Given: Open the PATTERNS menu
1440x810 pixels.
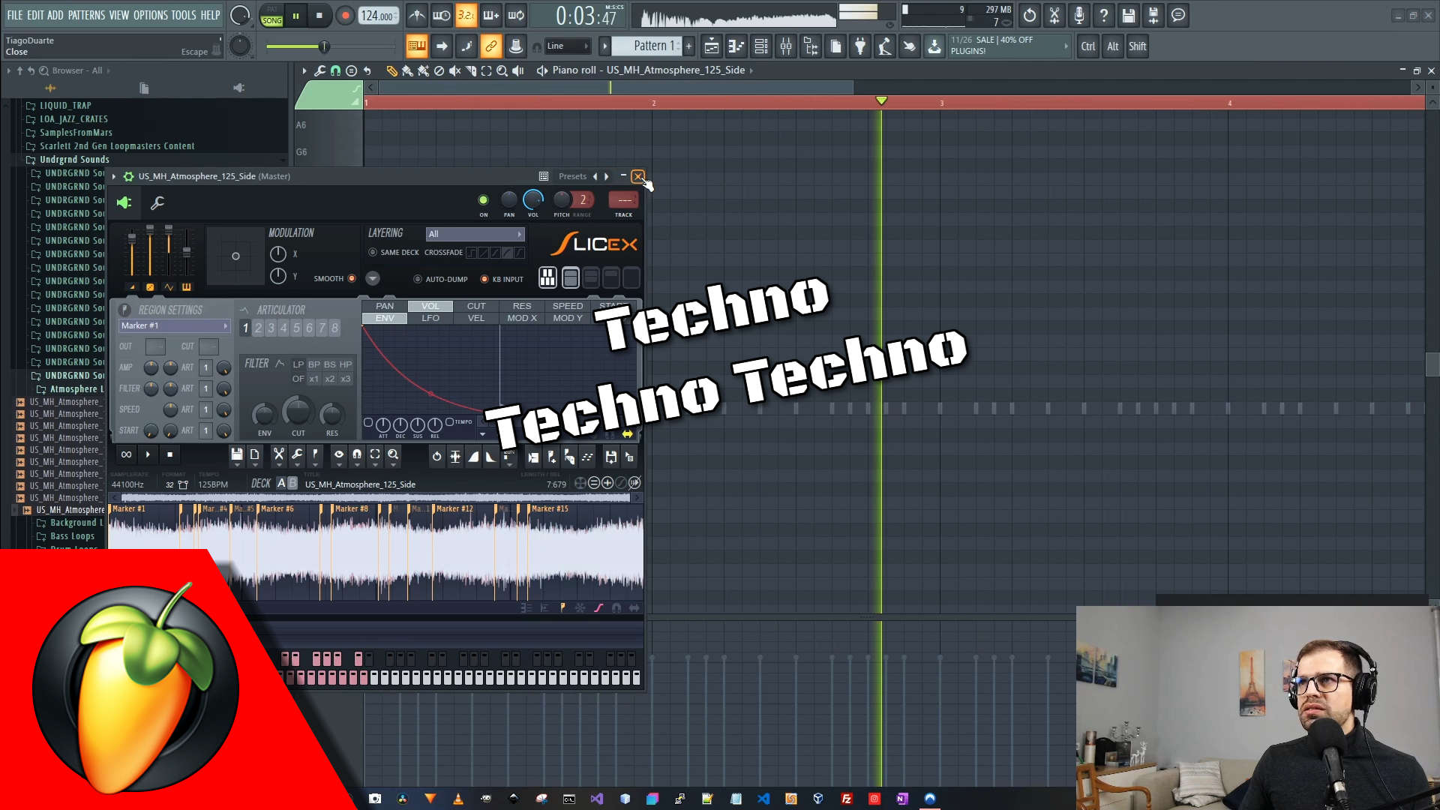Looking at the screenshot, I should click(86, 15).
